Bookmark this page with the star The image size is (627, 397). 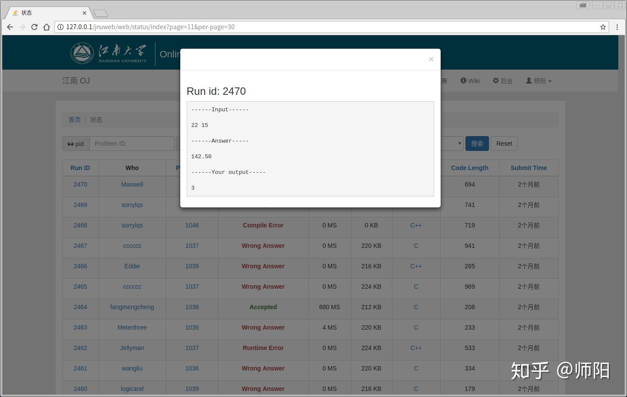[x=603, y=27]
